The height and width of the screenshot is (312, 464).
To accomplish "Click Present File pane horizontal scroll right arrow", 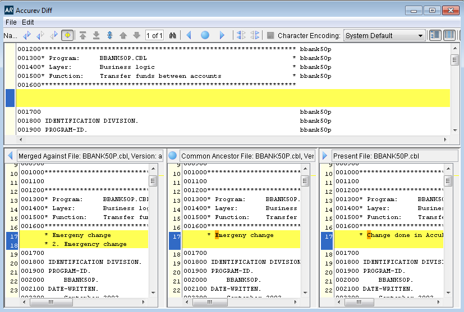I will point(439,302).
